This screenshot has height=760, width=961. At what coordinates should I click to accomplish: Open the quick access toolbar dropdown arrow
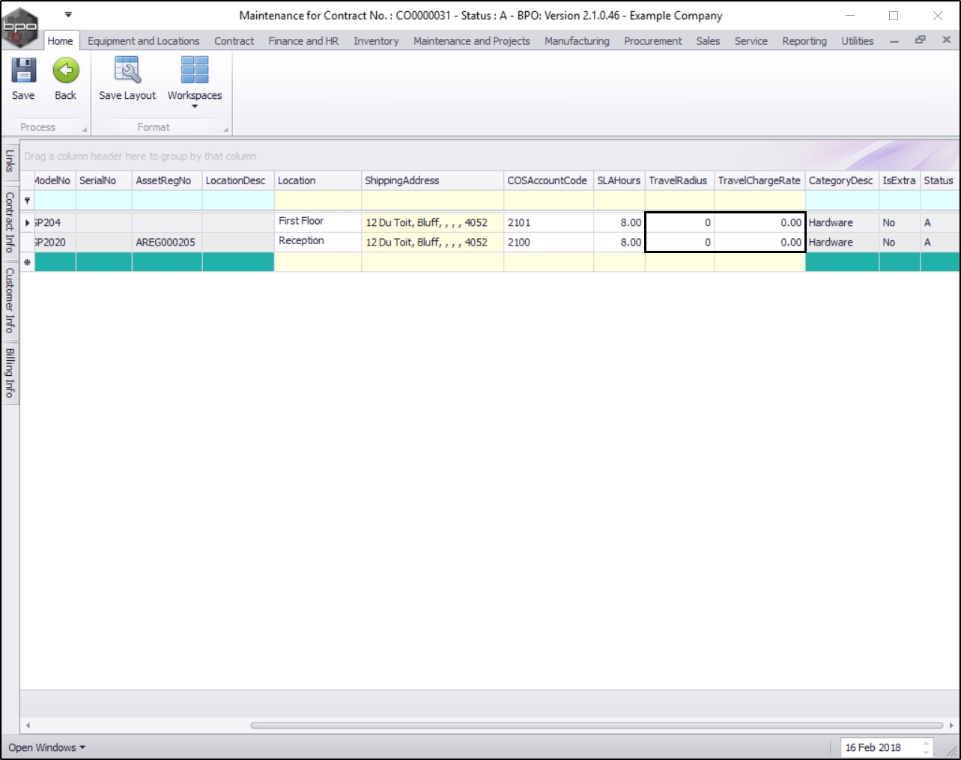coord(68,14)
